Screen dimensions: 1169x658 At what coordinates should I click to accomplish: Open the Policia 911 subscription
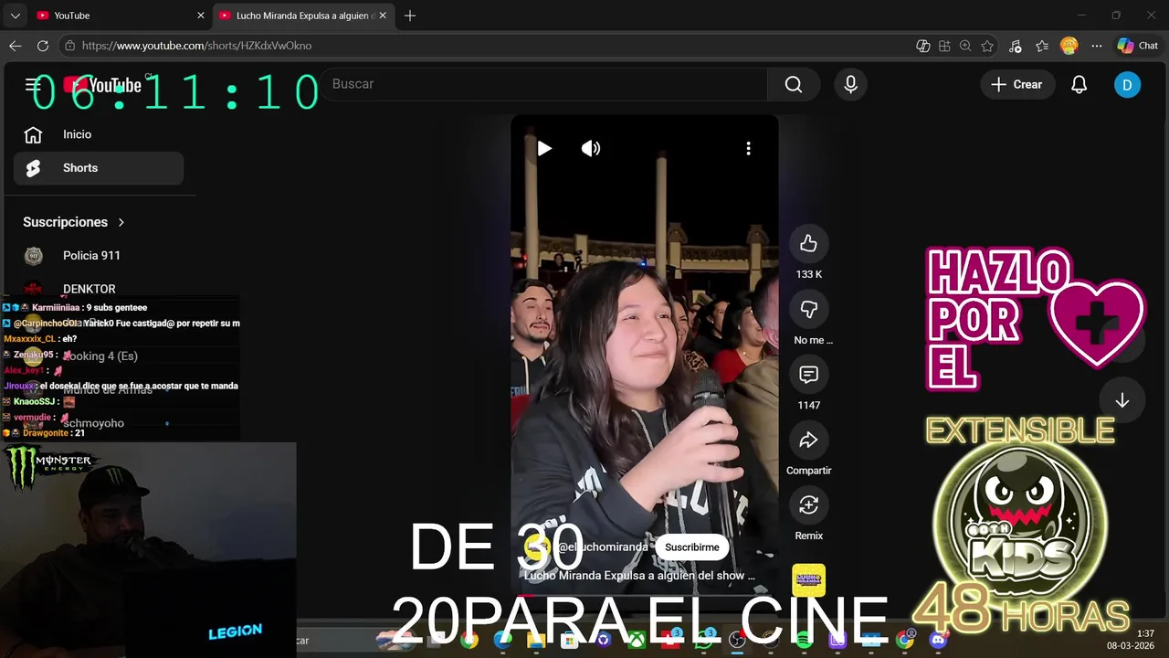tap(99, 256)
